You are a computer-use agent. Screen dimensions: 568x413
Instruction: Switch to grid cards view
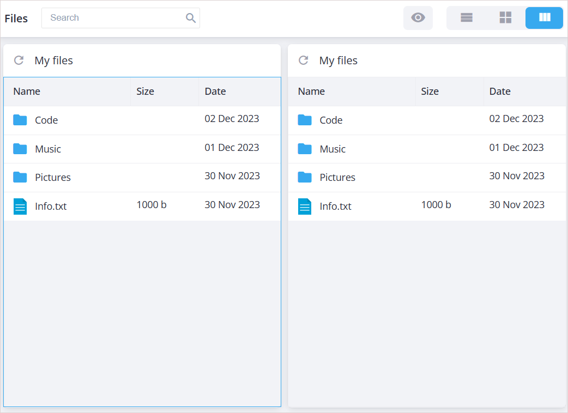click(505, 18)
